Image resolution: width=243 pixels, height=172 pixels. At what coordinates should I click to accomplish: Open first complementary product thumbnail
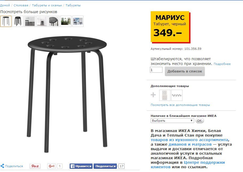(165, 95)
